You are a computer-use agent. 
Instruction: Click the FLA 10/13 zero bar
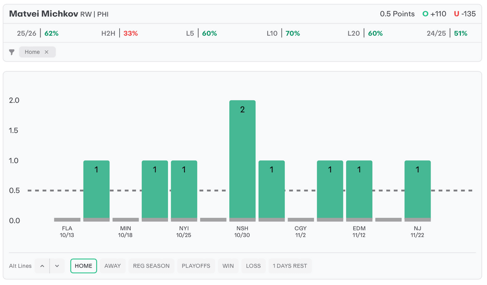(x=67, y=219)
